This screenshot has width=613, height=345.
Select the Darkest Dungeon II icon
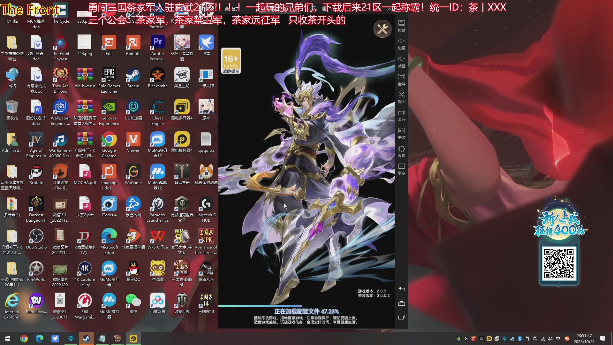point(36,209)
